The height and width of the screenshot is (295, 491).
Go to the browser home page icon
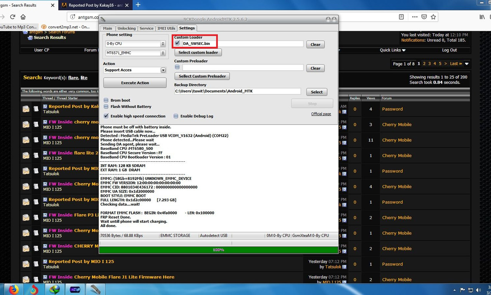(23, 17)
